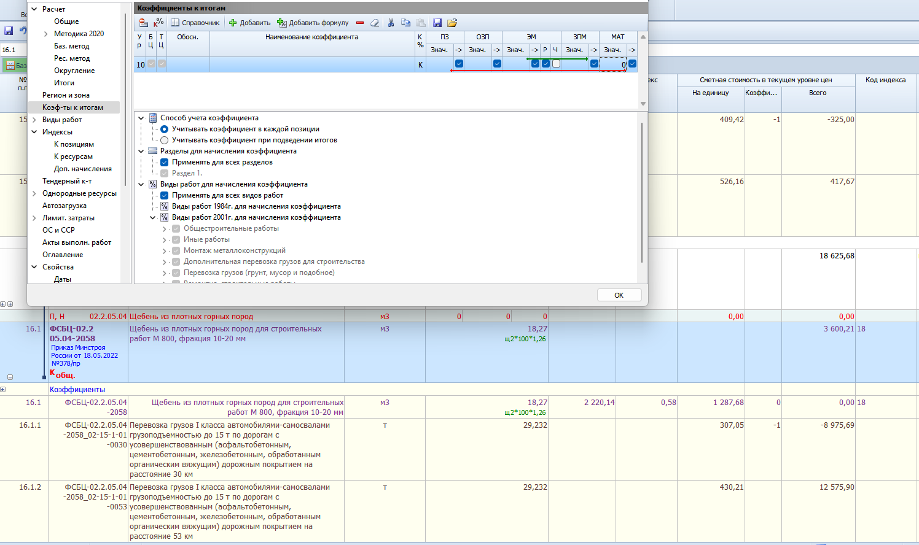Tick the unchecked Ч checkbox under ЭМ
Image resolution: width=919 pixels, height=545 pixels.
556,64
